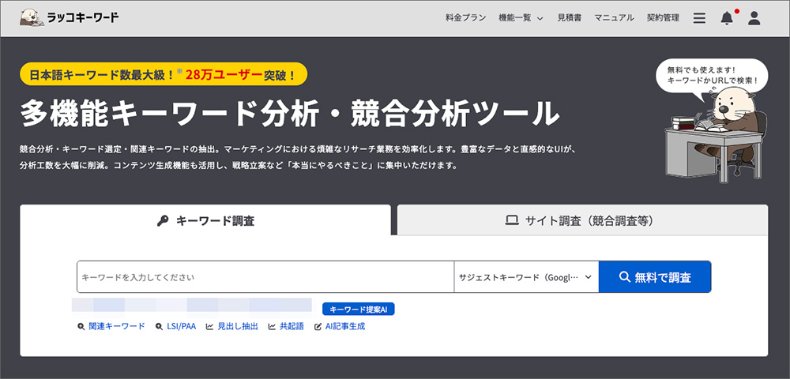This screenshot has width=790, height=379.
Task: Open the サジェストキーワード search type dropdown
Action: pos(526,277)
